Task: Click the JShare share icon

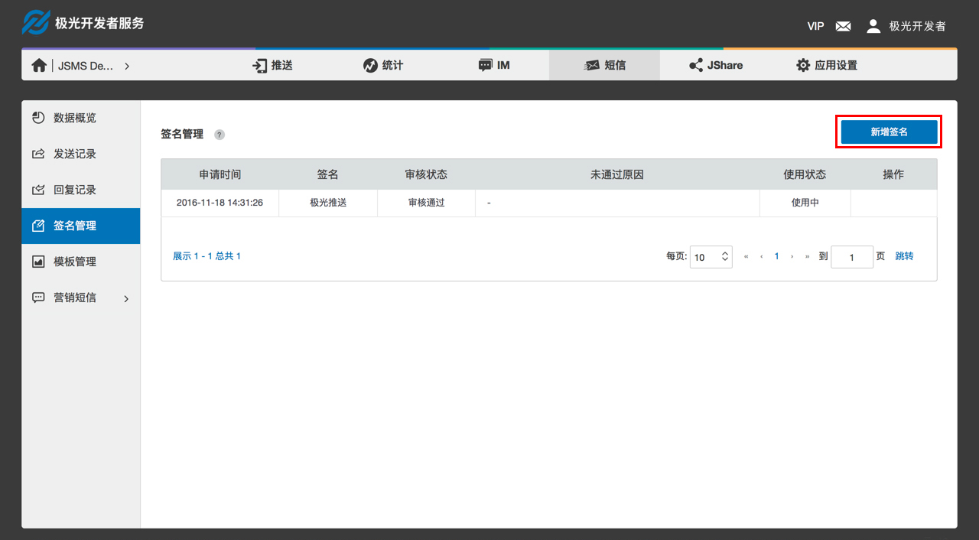Action: [696, 66]
